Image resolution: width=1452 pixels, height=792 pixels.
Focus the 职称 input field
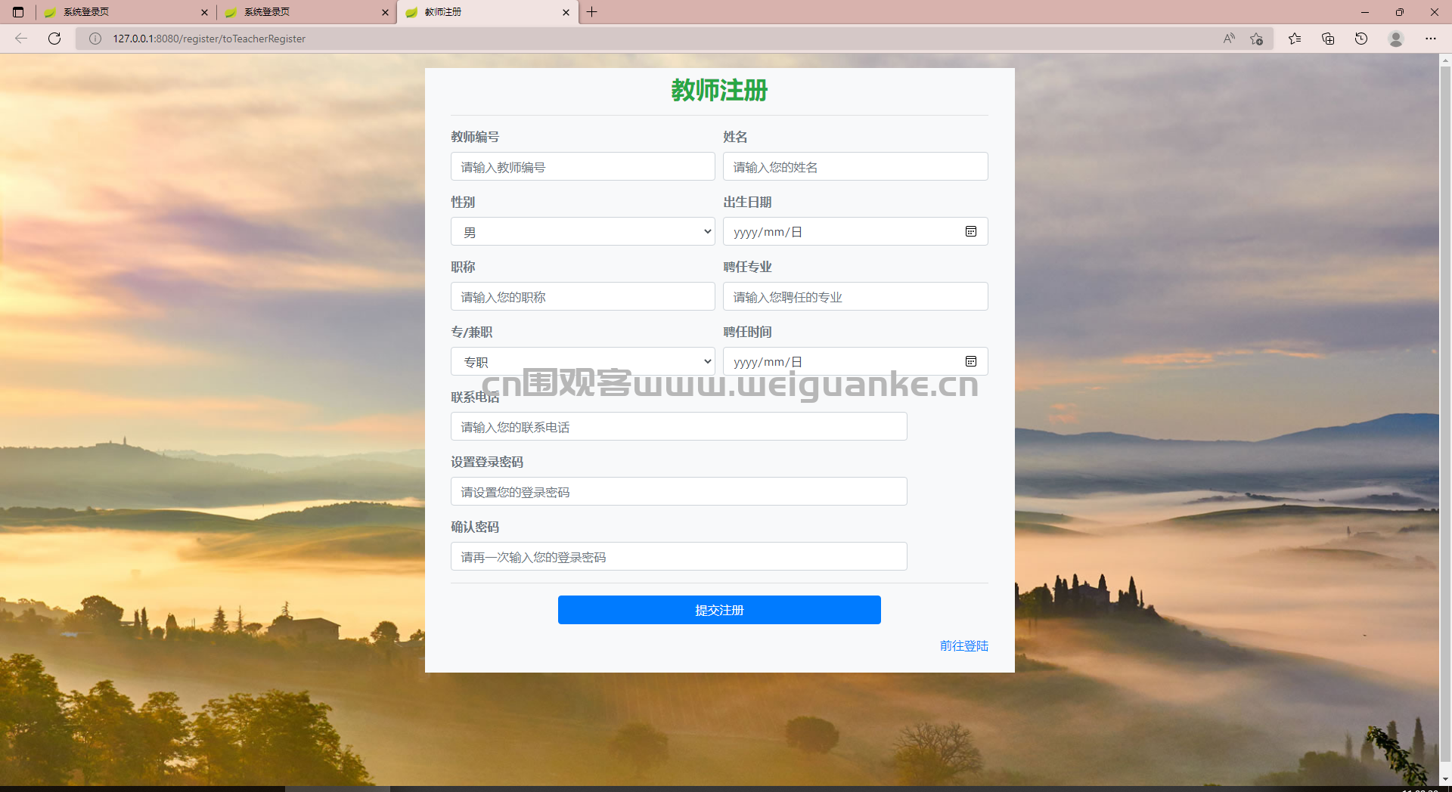[583, 296]
